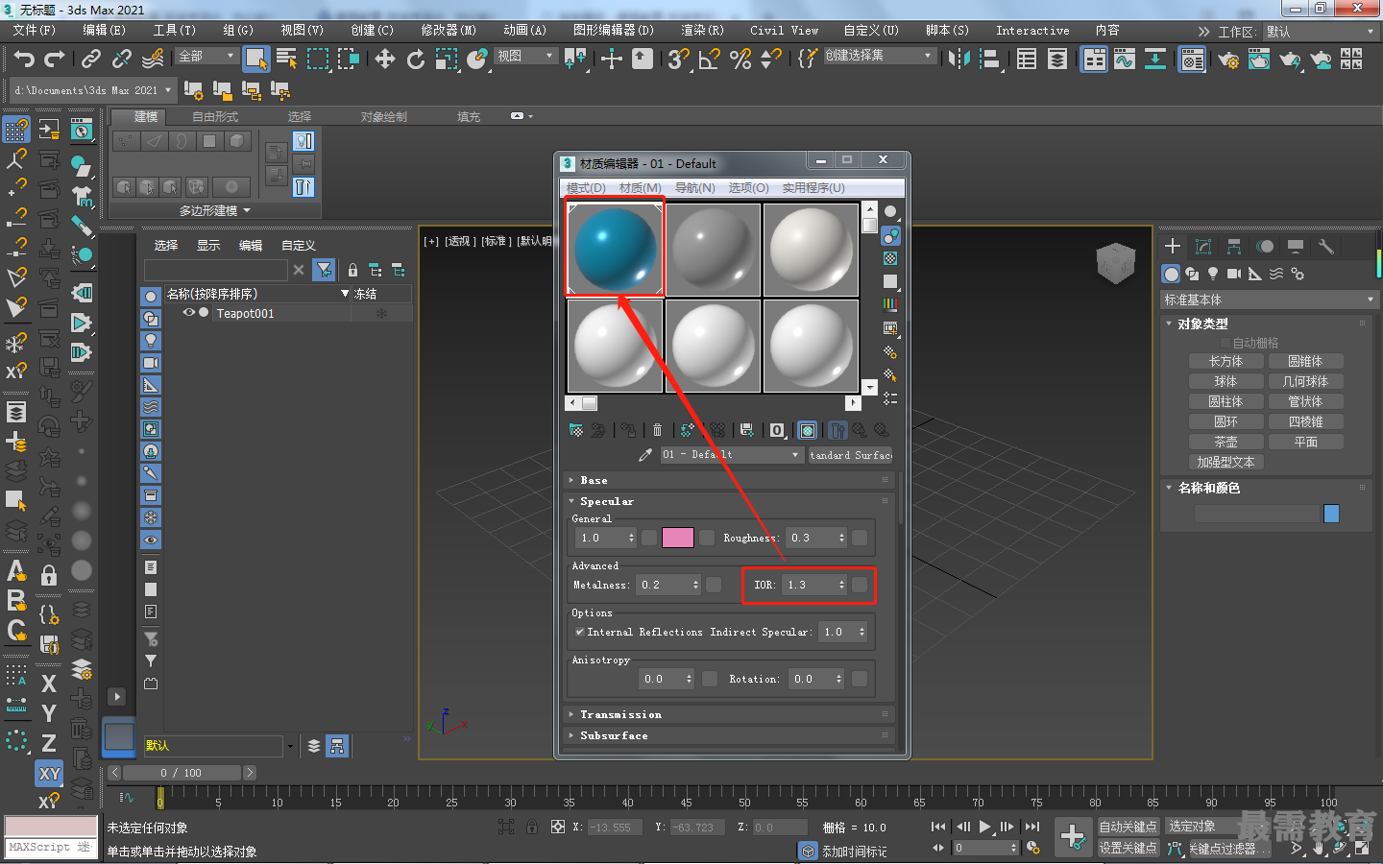This screenshot has height=864, width=1383.
Task: Click Put to Library save icon
Action: (x=746, y=430)
